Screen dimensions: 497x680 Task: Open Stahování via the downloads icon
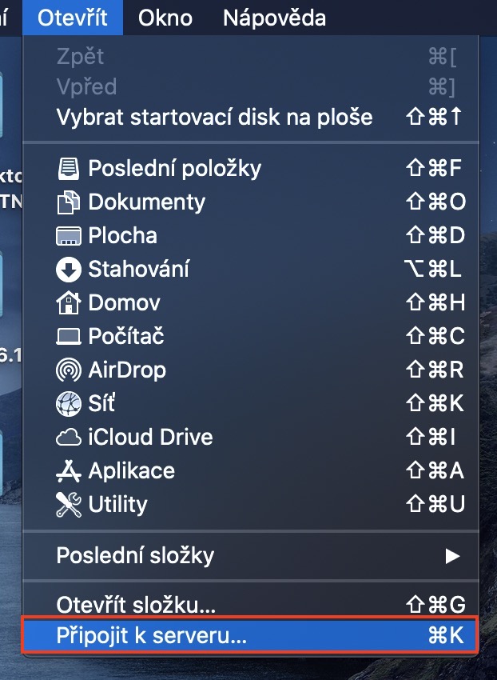[69, 270]
